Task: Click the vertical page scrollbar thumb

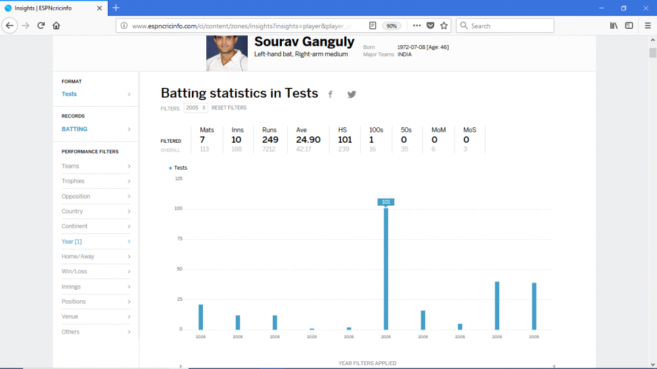Action: coord(652,52)
